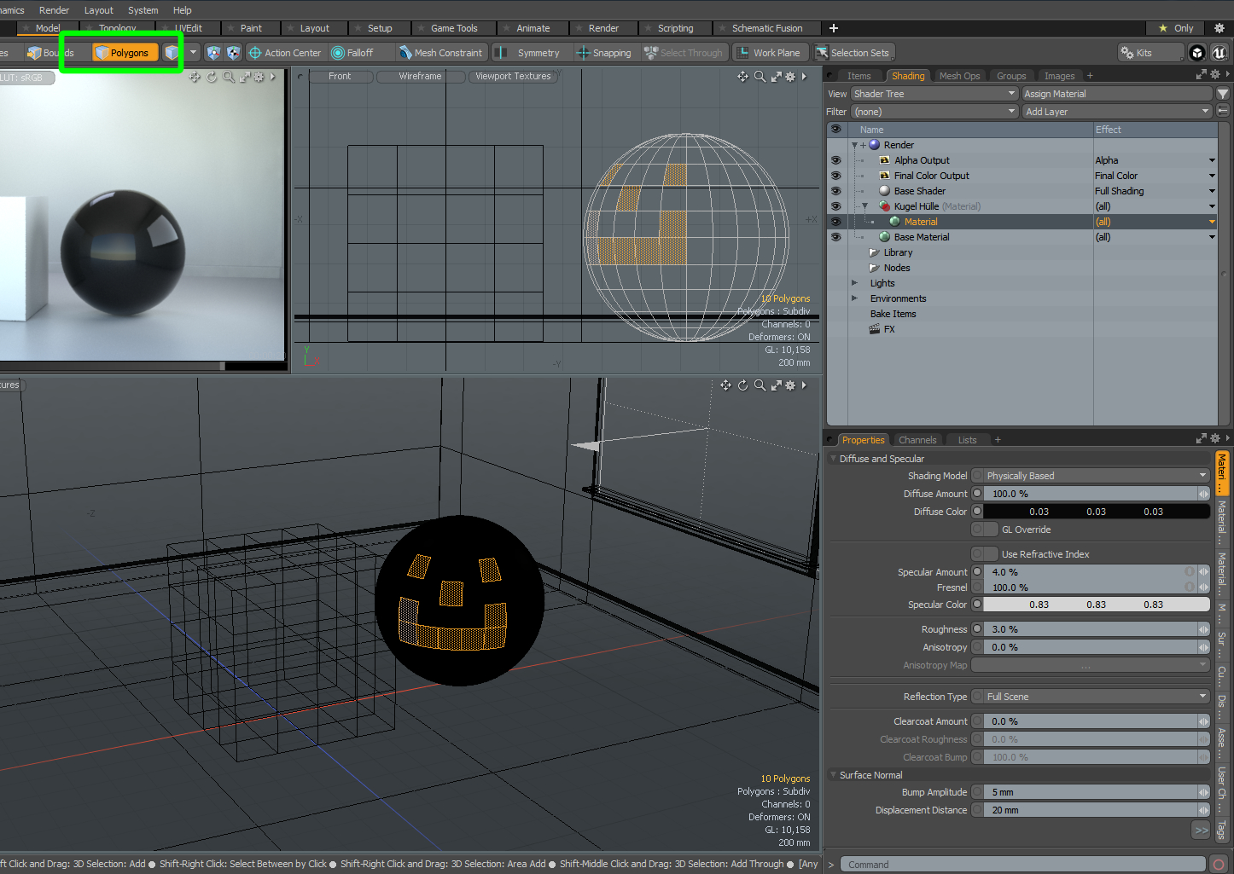Open the Front viewport gear settings
The image size is (1234, 874).
pyautogui.click(x=790, y=77)
